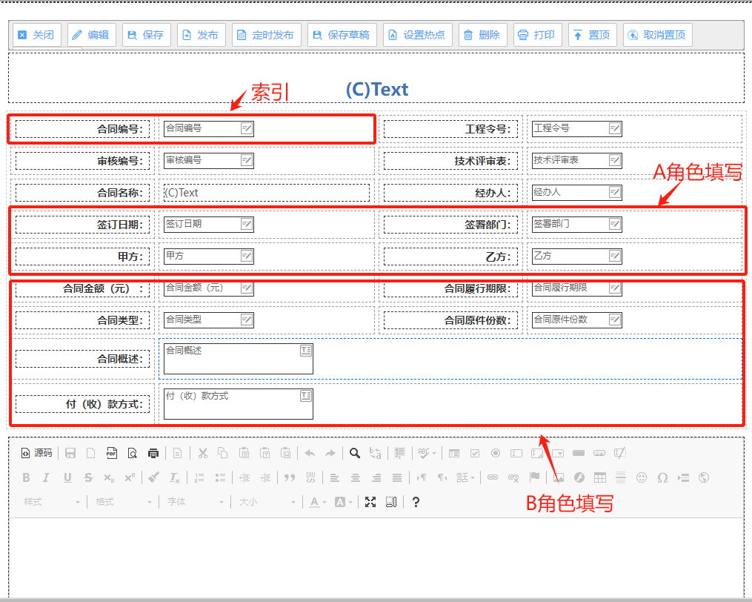The height and width of the screenshot is (602, 752).
Task: Expand the 样式 styles dropdown
Action: [x=52, y=502]
